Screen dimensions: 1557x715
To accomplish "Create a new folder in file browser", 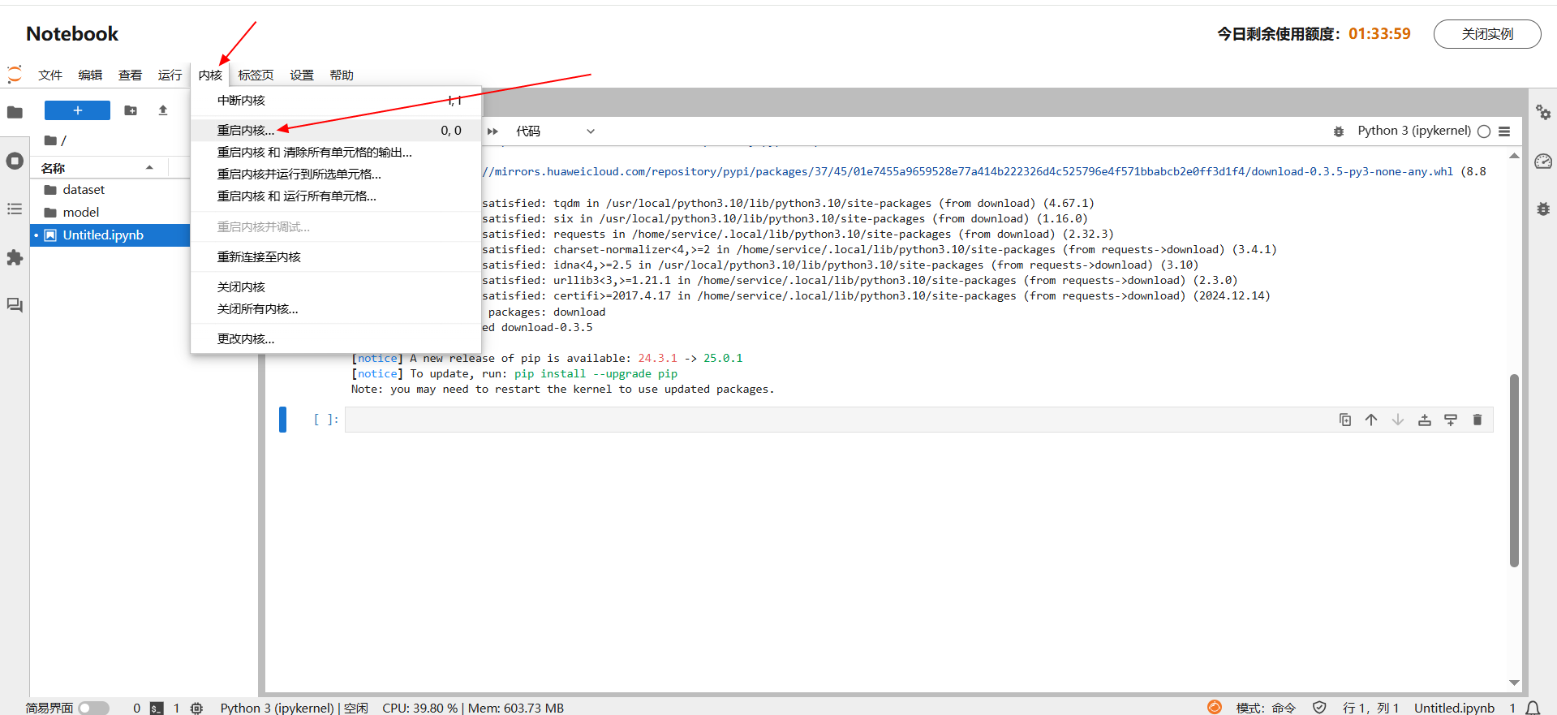I will click(x=131, y=110).
